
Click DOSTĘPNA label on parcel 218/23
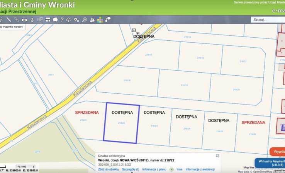(x=154, y=113)
